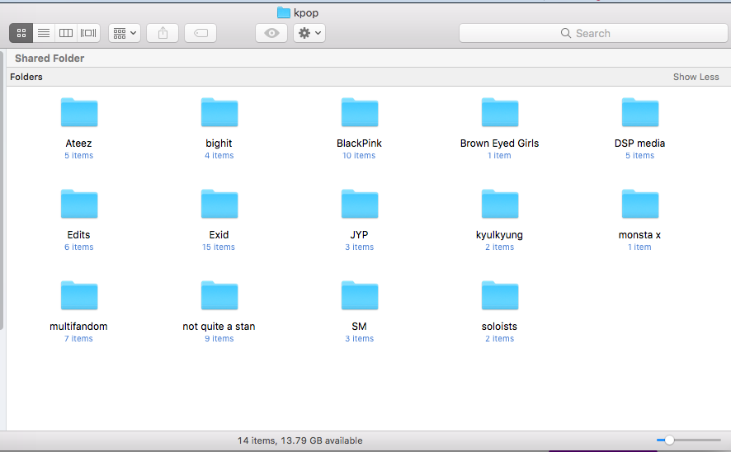Select the monsta x folder icon
This screenshot has width=731, height=452.
(x=640, y=204)
